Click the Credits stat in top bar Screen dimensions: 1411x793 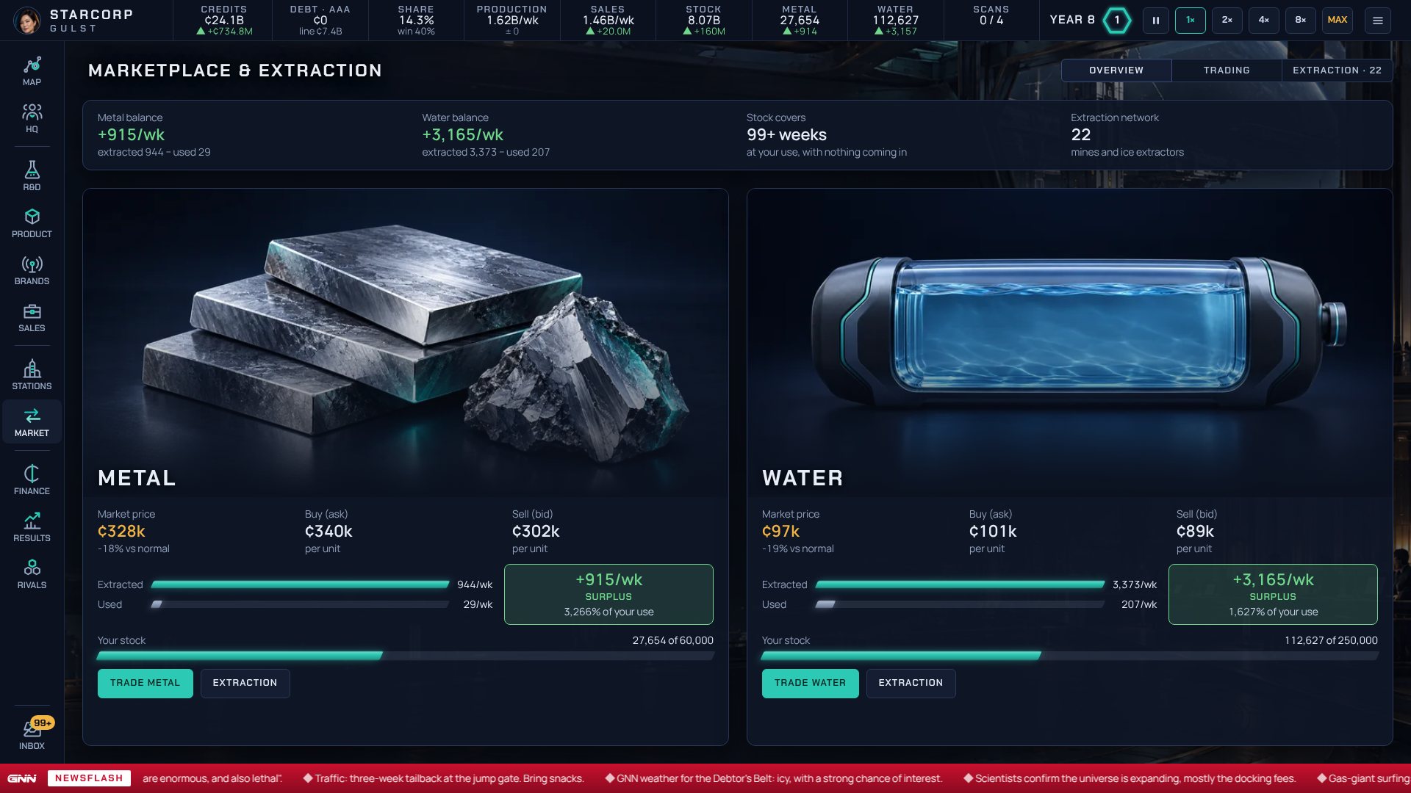(224, 21)
